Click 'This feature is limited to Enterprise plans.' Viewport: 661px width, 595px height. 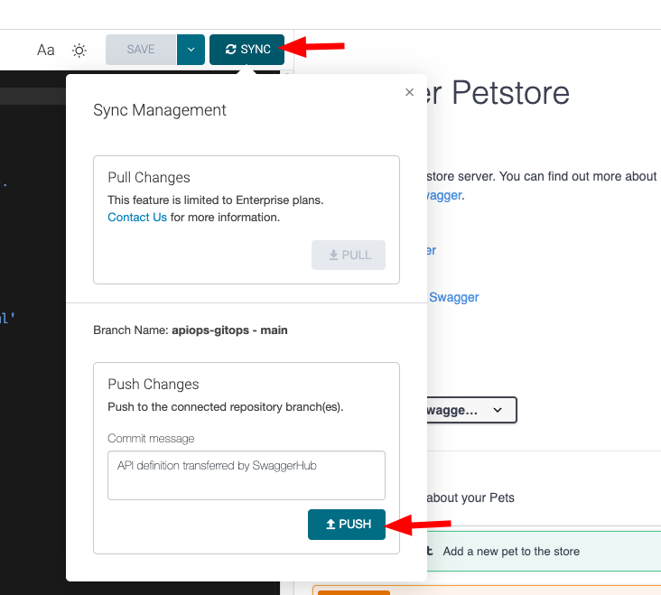tap(216, 200)
